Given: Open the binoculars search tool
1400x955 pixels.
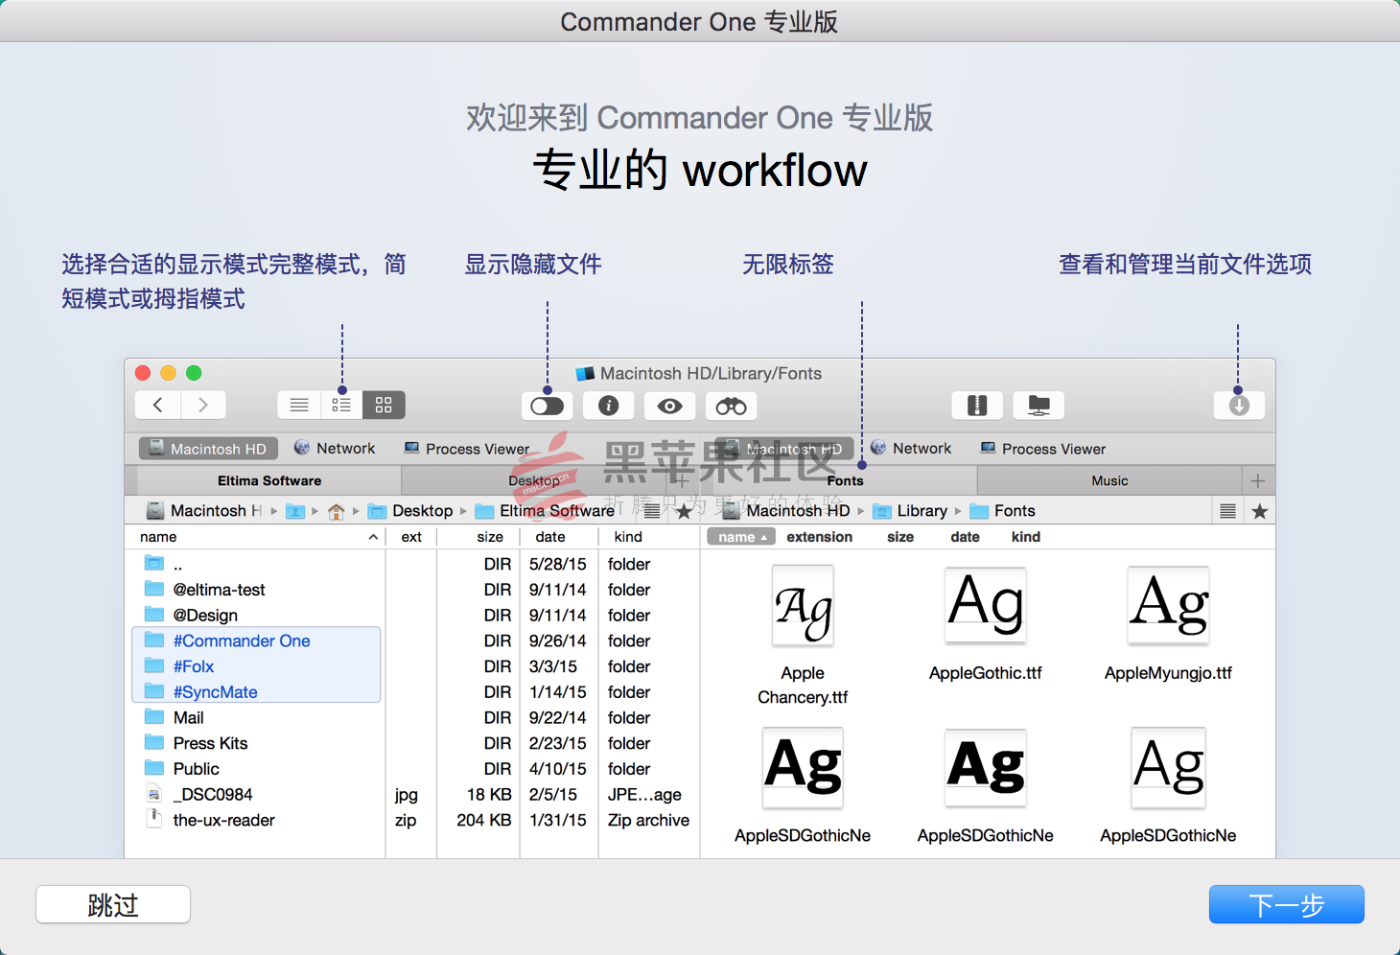Looking at the screenshot, I should pyautogui.click(x=732, y=406).
